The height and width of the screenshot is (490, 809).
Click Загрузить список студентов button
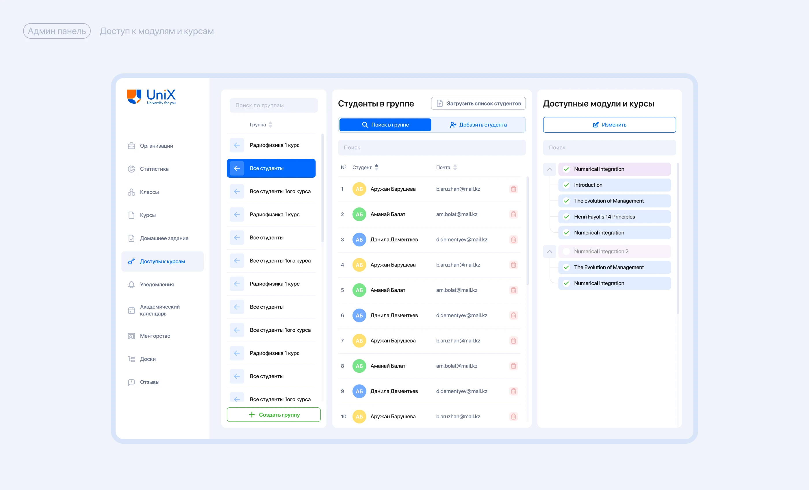coord(478,103)
